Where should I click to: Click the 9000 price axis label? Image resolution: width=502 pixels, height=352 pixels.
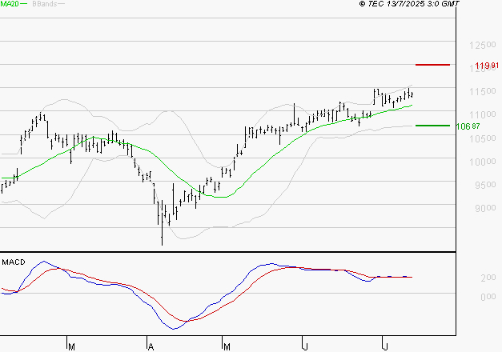485,208
